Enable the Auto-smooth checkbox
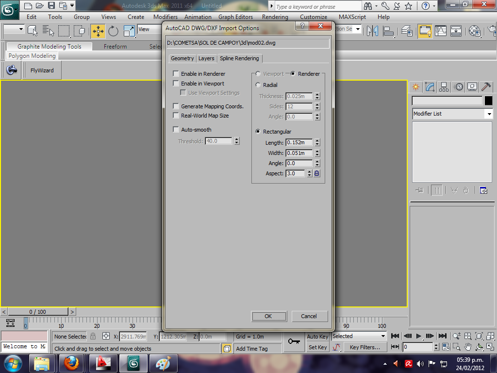The image size is (497, 373). (x=176, y=129)
